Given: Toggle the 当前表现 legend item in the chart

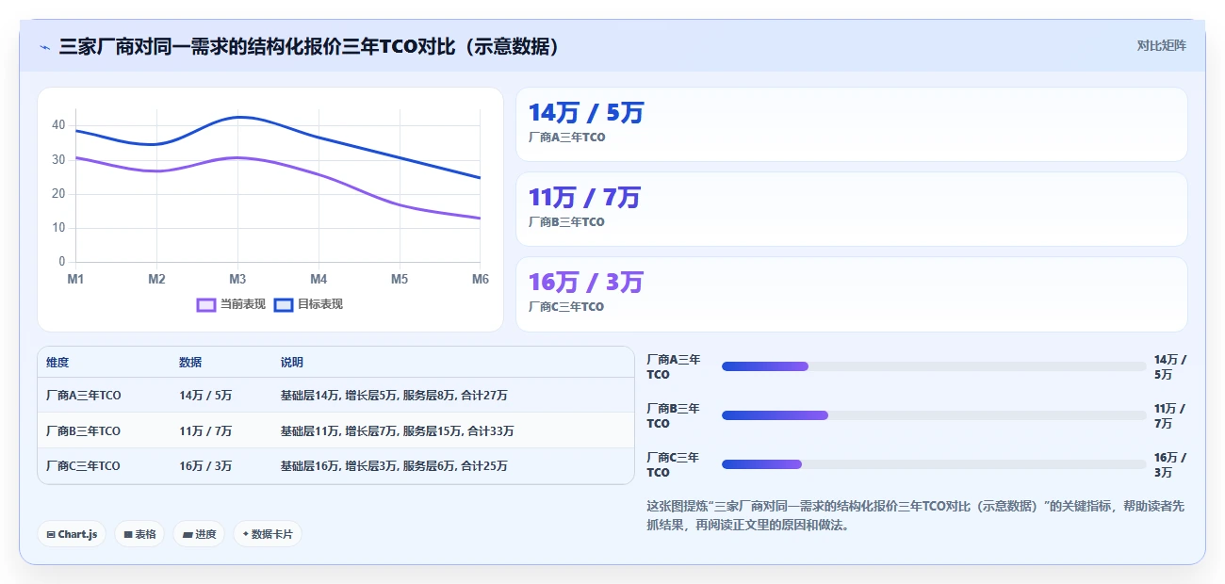Looking at the screenshot, I should pos(231,304).
